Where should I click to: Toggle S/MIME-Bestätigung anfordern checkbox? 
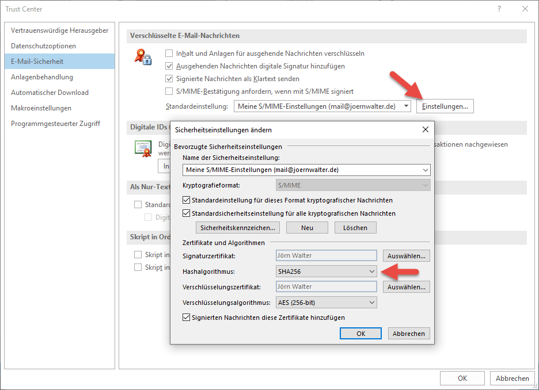pyautogui.click(x=169, y=91)
